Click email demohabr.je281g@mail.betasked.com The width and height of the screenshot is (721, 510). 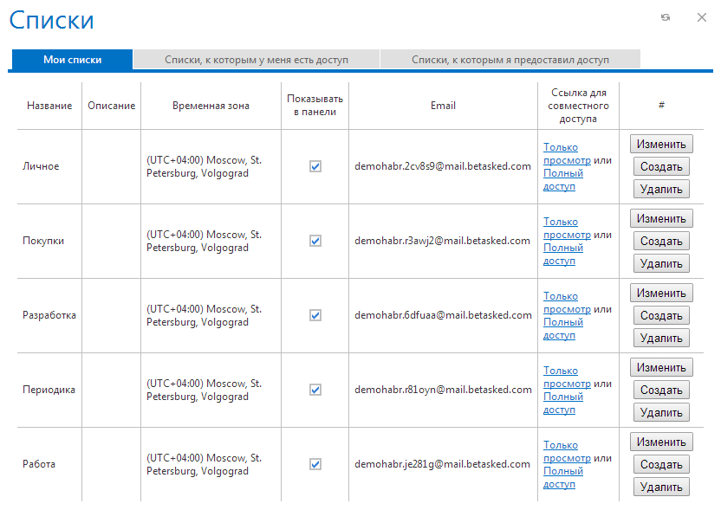tap(442, 464)
